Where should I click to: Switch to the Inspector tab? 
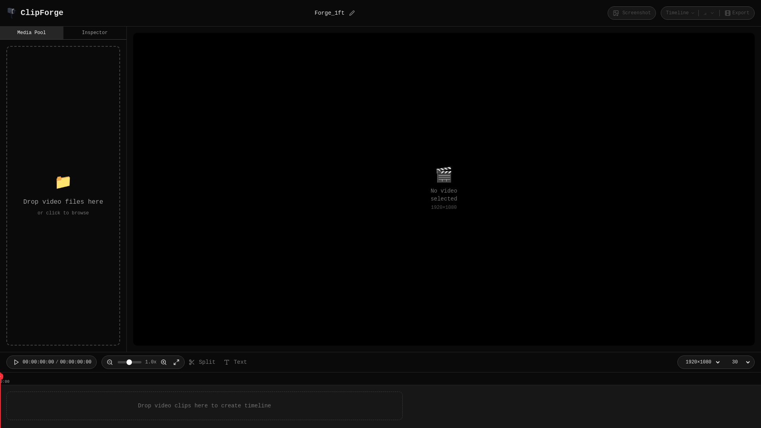pyautogui.click(x=95, y=33)
